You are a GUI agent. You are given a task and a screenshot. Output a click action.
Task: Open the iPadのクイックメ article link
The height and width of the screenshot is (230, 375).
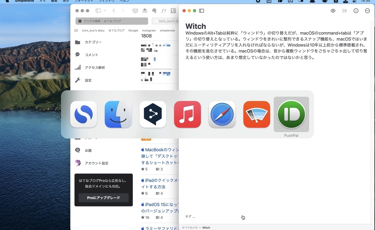point(160,184)
